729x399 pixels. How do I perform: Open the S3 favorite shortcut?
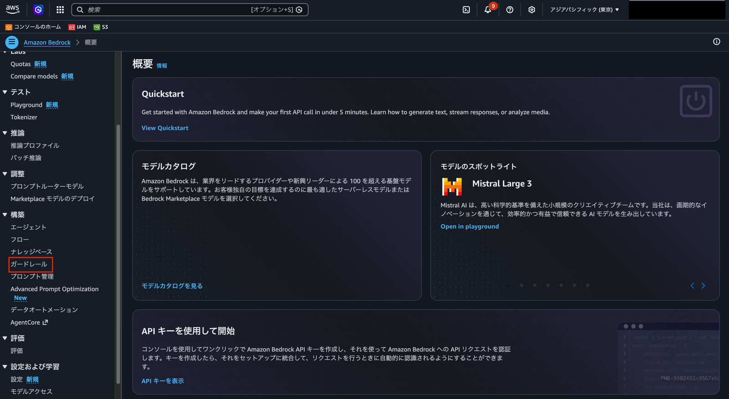click(101, 27)
